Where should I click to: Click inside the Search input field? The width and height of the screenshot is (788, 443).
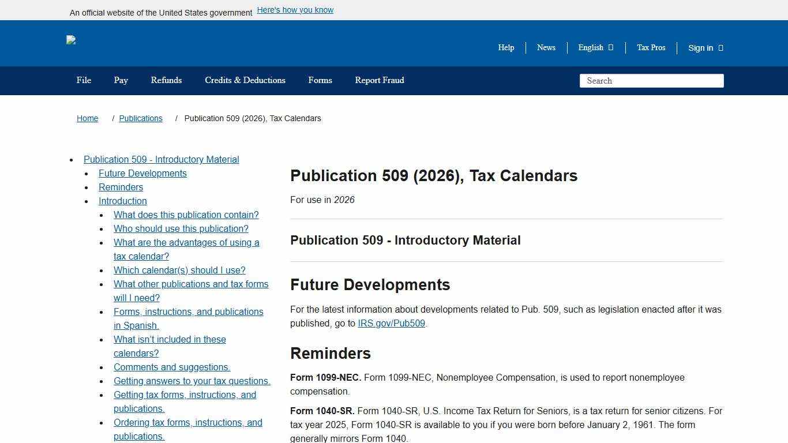[651, 81]
